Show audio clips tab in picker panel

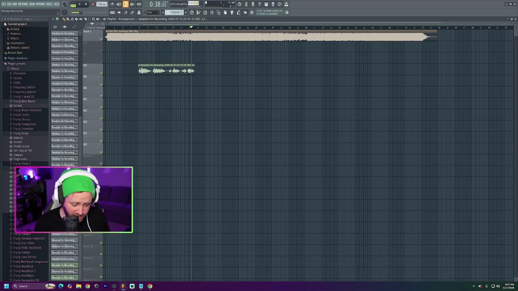65,27
